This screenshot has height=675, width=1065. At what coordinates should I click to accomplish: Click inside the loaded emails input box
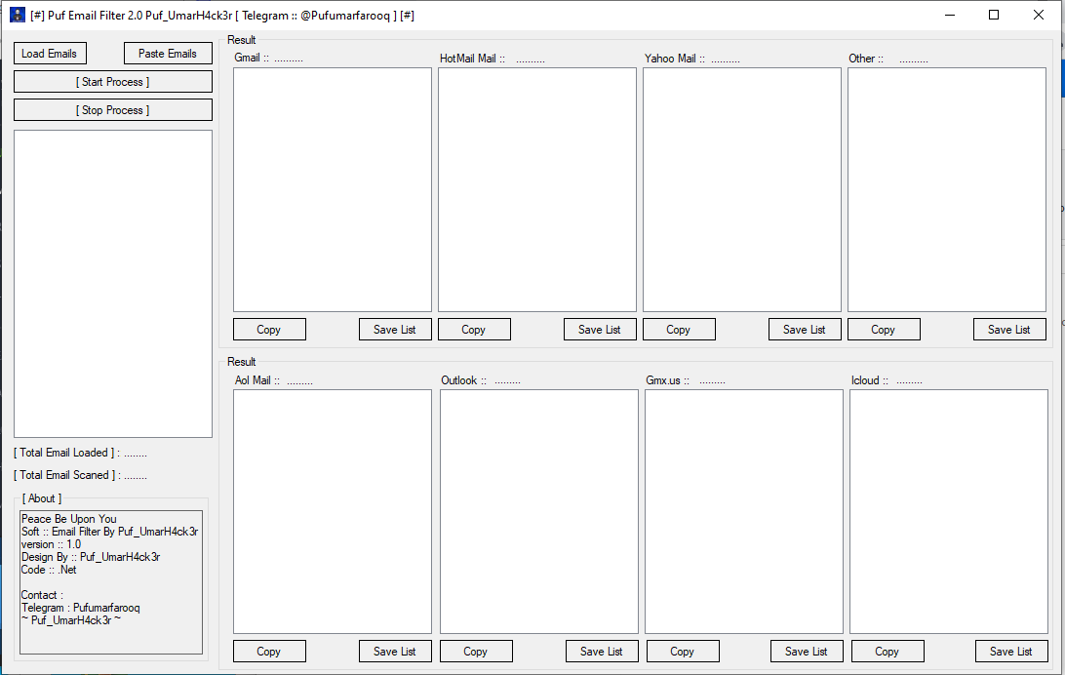[113, 283]
